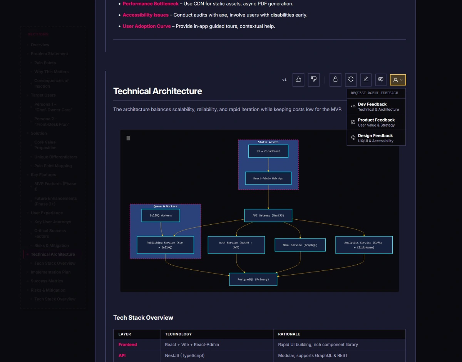Click the S3 + CloudFront diagram node
The height and width of the screenshot is (362, 462).
tap(268, 151)
